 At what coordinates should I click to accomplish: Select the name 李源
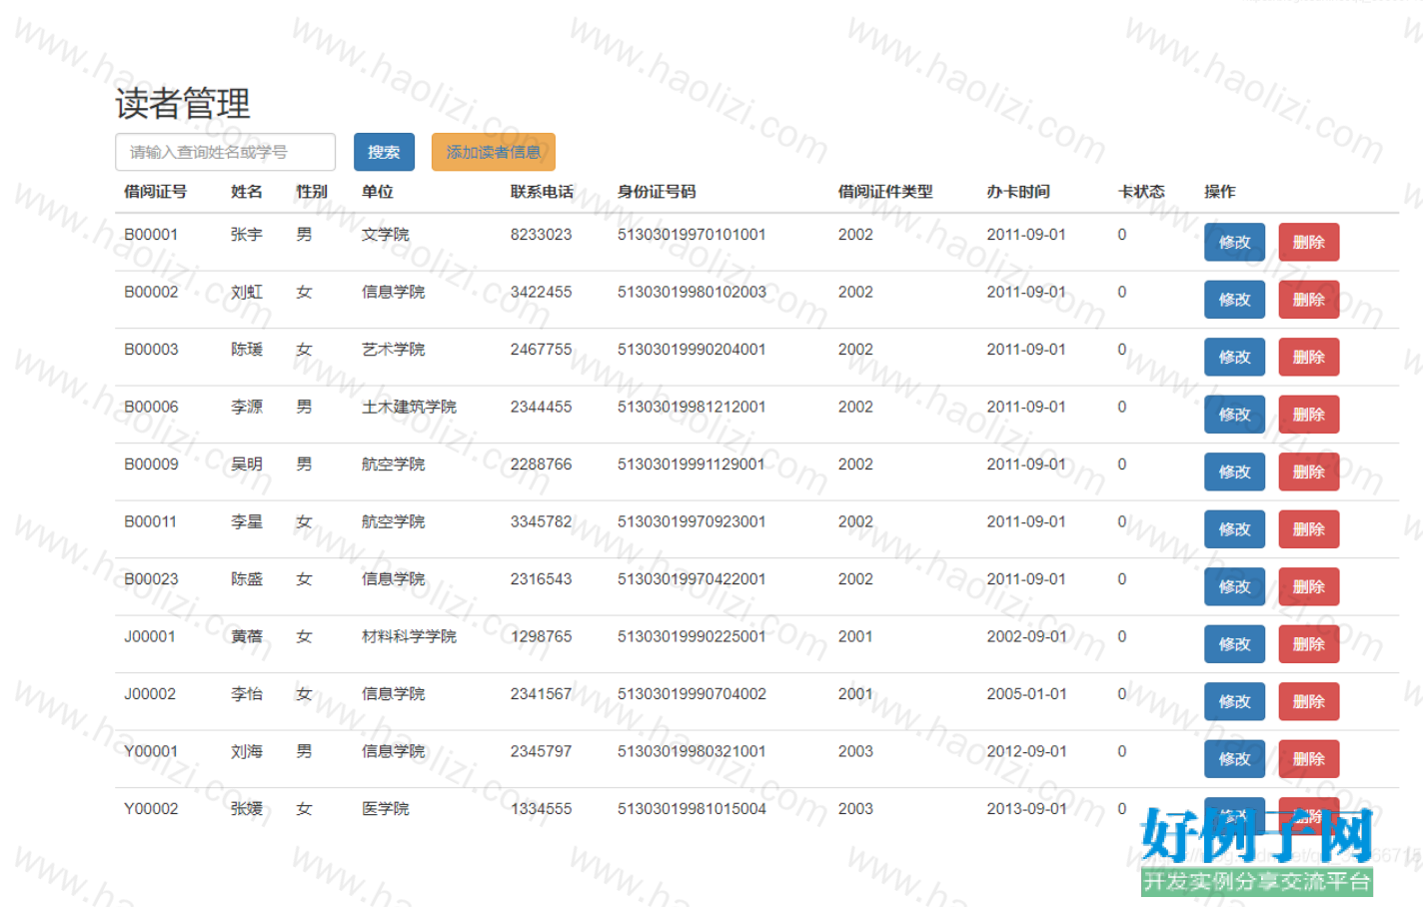(x=247, y=407)
